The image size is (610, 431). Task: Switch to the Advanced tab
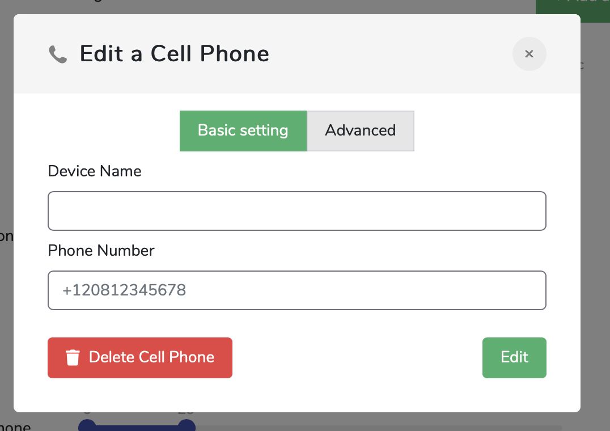[361, 130]
